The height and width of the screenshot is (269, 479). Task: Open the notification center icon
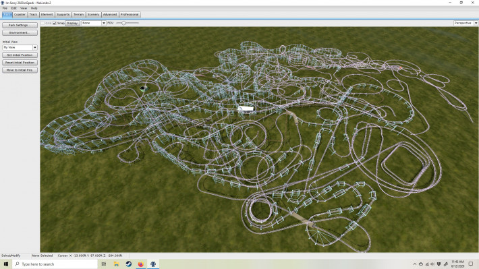tap(471, 264)
